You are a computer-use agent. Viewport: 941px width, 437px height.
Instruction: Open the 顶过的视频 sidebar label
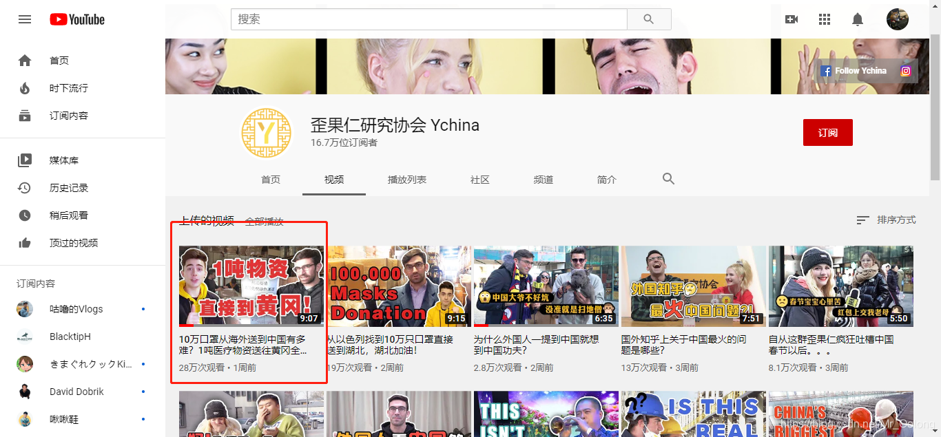coord(74,243)
